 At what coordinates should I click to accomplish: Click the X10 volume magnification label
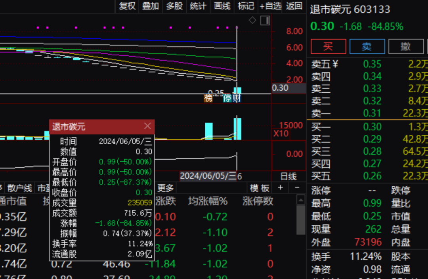(281, 134)
